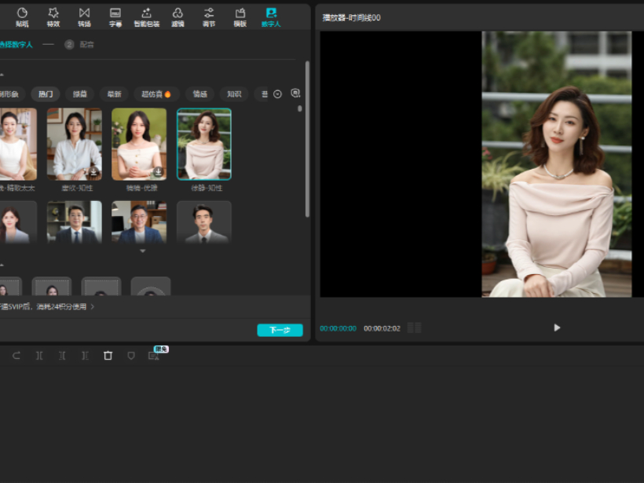Select the 婉婉-优雅 avatar thumbnail
The width and height of the screenshot is (644, 483).
pyautogui.click(x=139, y=145)
